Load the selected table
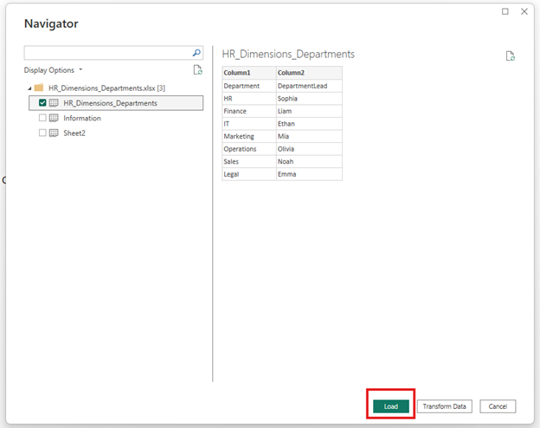The width and height of the screenshot is (540, 428). [391, 406]
